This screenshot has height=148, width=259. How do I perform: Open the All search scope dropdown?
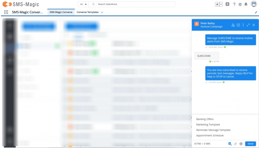[x=83, y=4]
